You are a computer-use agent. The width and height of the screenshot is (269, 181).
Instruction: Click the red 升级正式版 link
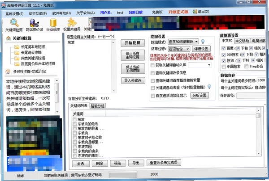[x=178, y=12]
